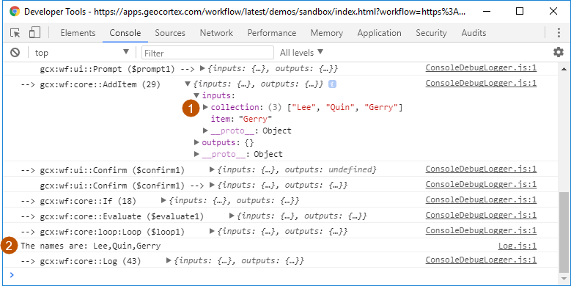The width and height of the screenshot is (571, 286).
Task: Click the console Filter input field
Action: 207,53
